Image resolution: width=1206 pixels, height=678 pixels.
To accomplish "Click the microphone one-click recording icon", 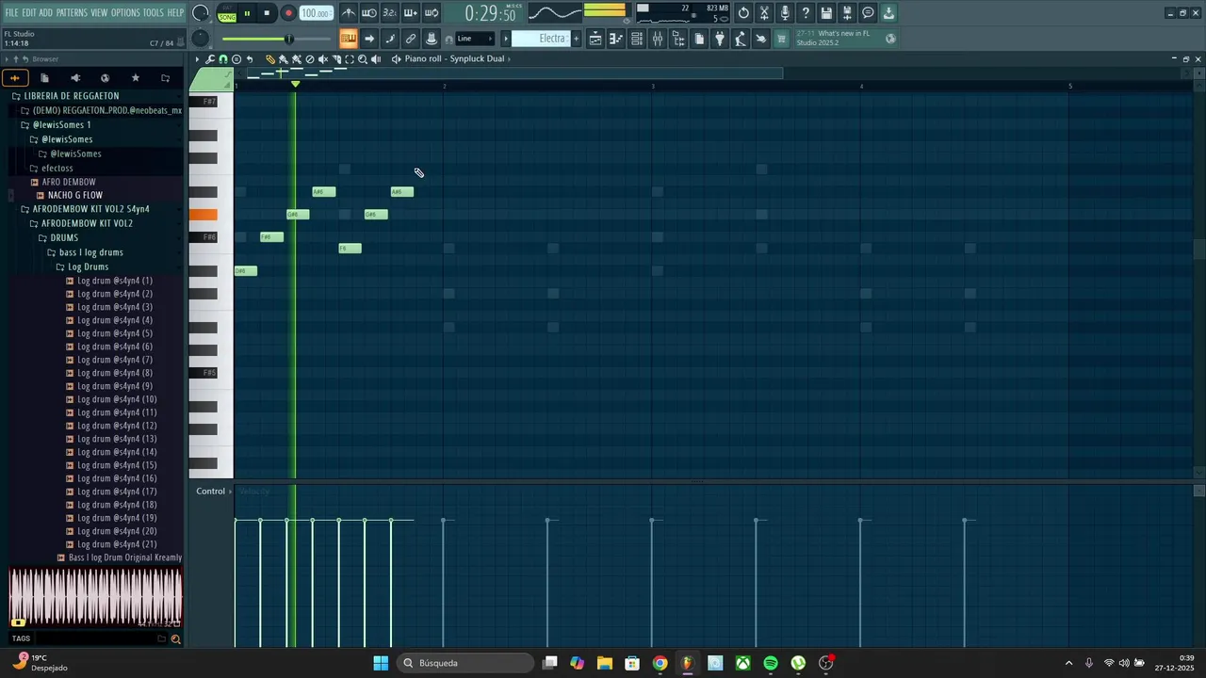I will click(x=785, y=13).
